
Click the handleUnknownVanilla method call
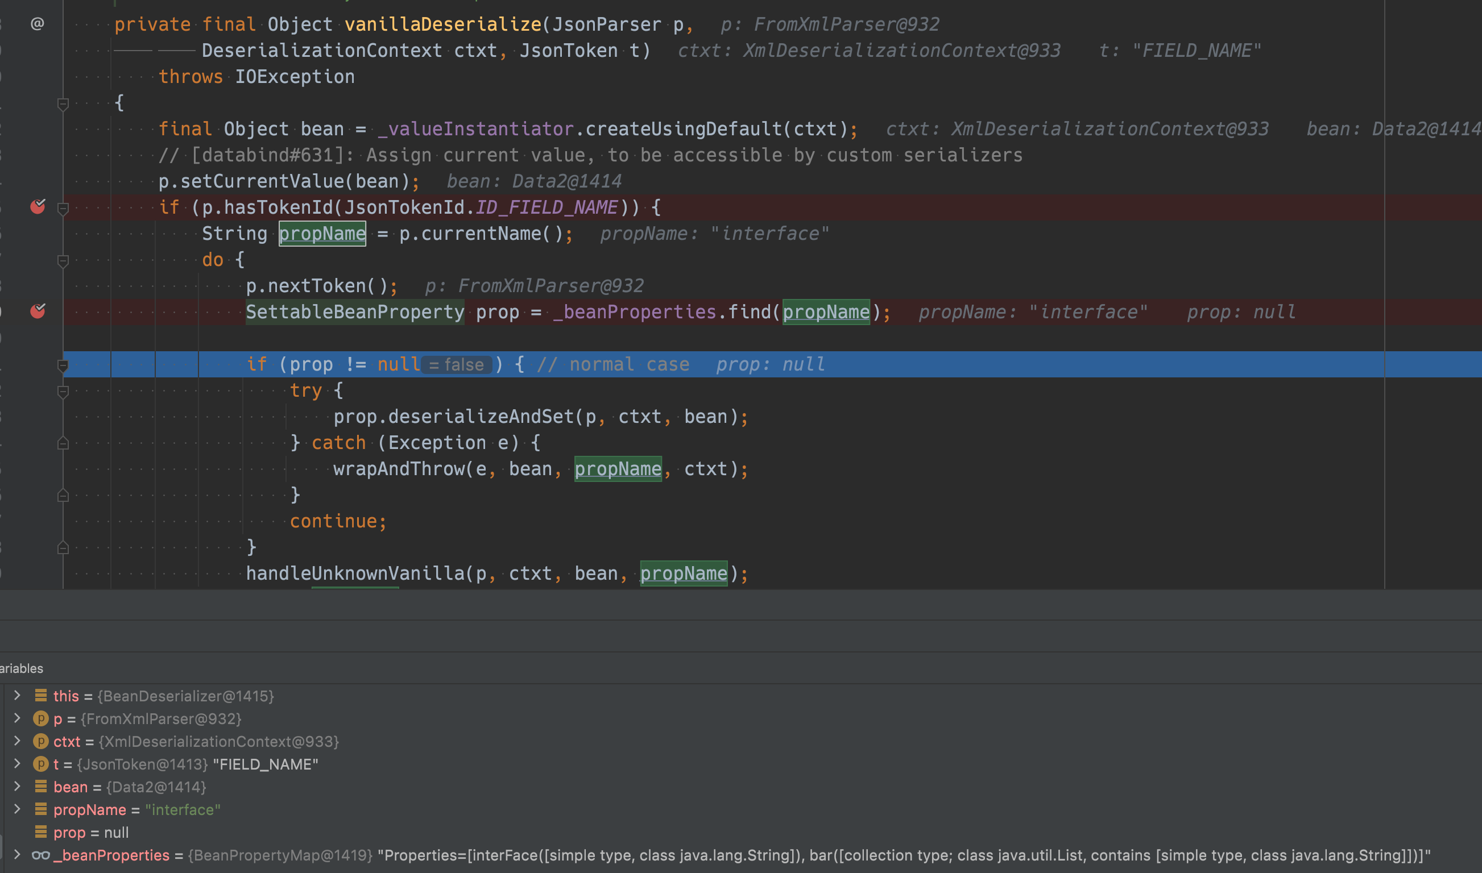point(355,573)
